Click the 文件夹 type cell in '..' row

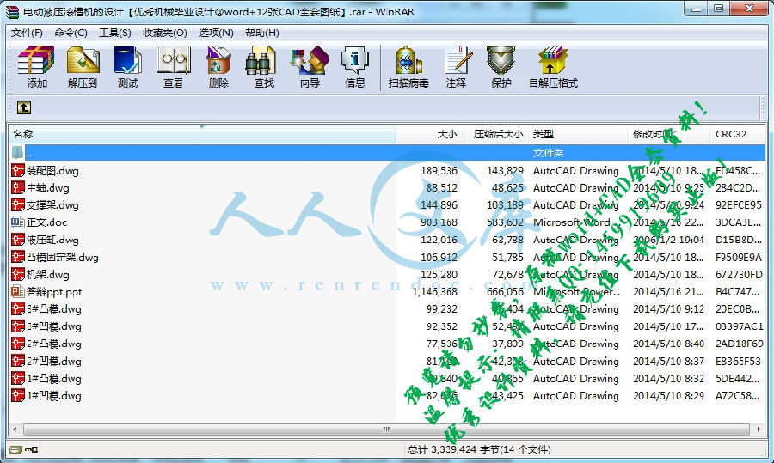click(x=548, y=153)
